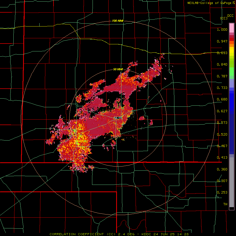Click the 24 JUN 25 date text
This screenshot has width=236, height=236.
click(x=164, y=234)
